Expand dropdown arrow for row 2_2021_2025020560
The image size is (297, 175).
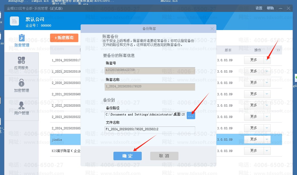pyautogui.click(x=267, y=94)
